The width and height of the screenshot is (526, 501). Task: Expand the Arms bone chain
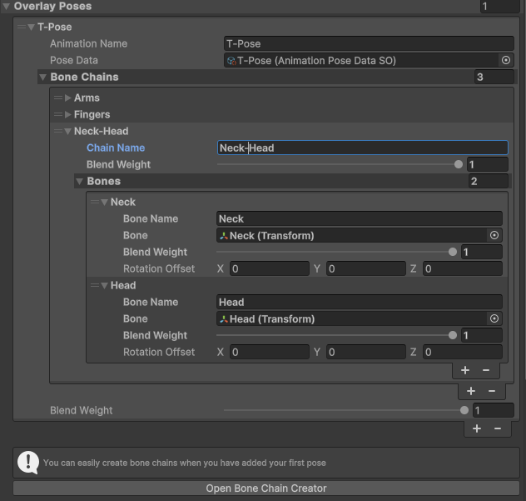tap(68, 98)
